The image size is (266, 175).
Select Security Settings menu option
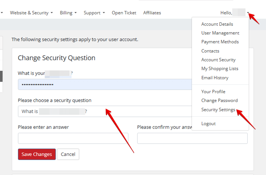point(218,110)
